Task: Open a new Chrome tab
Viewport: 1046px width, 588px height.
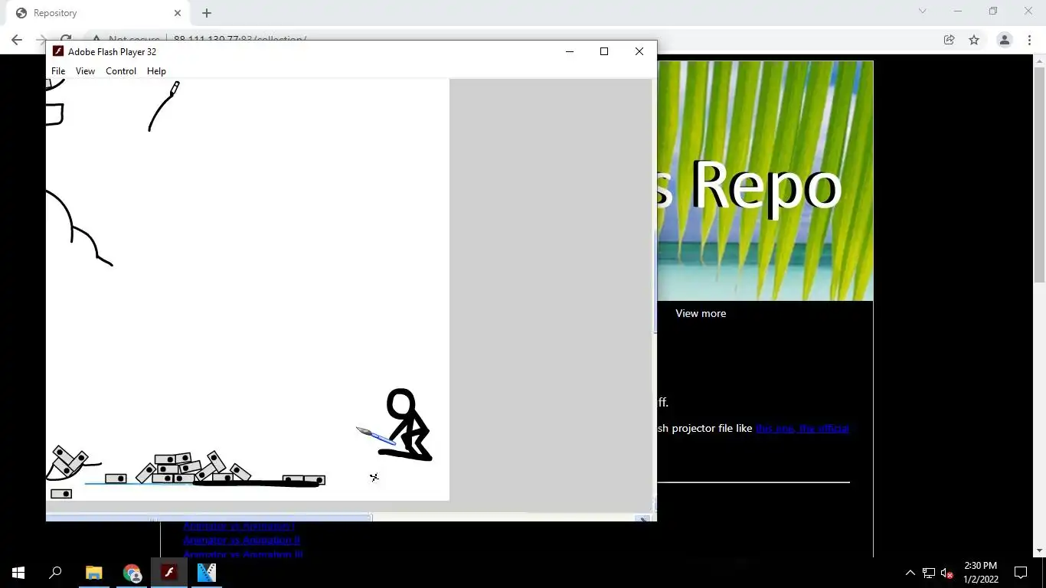Action: (207, 13)
